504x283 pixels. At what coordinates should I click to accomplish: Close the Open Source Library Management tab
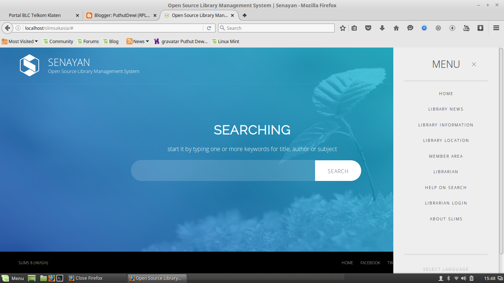232,15
